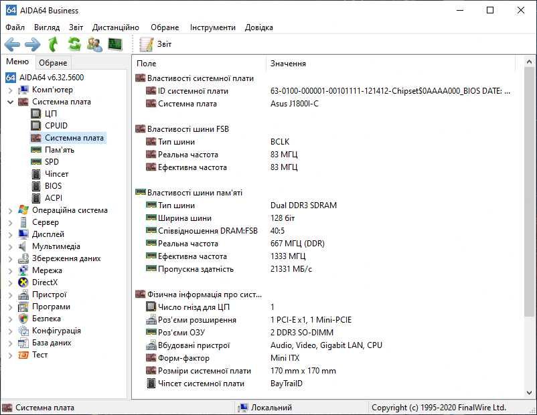Open the Довідка menu
537x415 pixels.
point(259,27)
